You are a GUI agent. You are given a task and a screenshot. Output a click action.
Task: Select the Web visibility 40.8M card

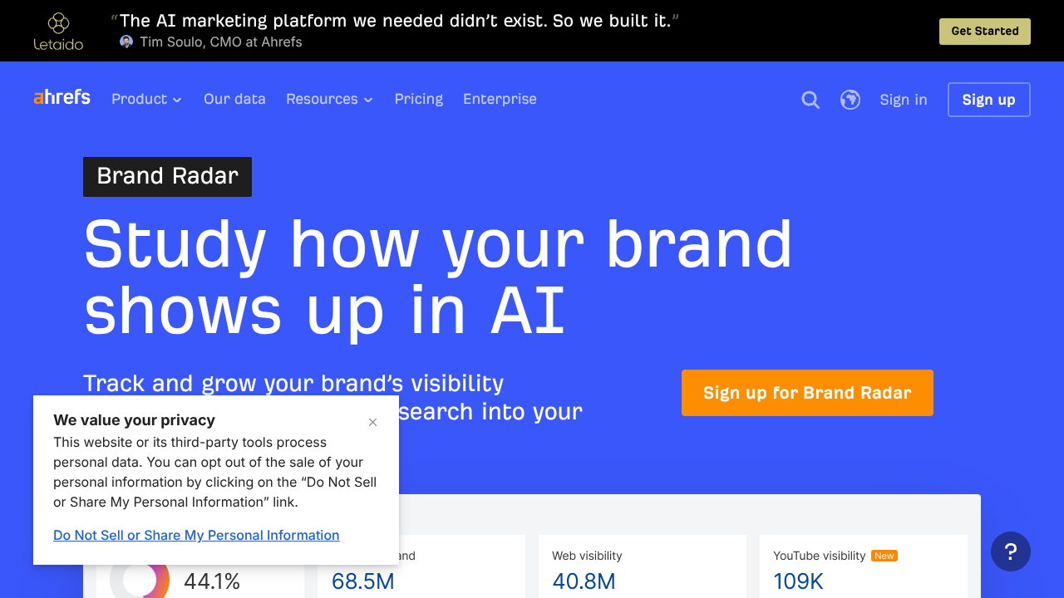(643, 566)
